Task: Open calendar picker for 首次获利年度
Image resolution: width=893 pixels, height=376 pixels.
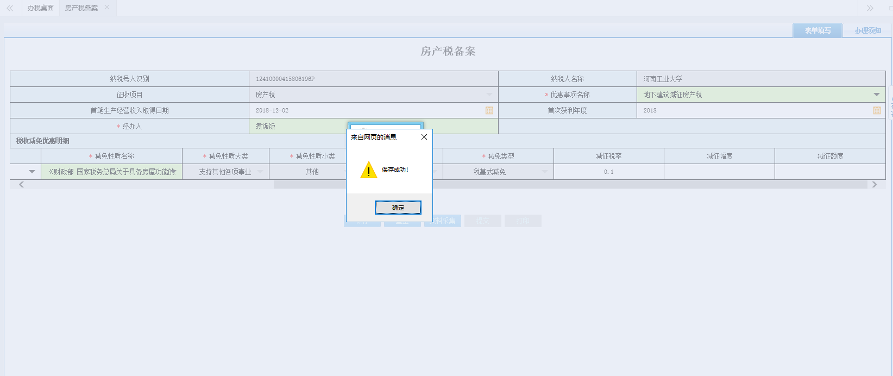Action: pos(876,110)
